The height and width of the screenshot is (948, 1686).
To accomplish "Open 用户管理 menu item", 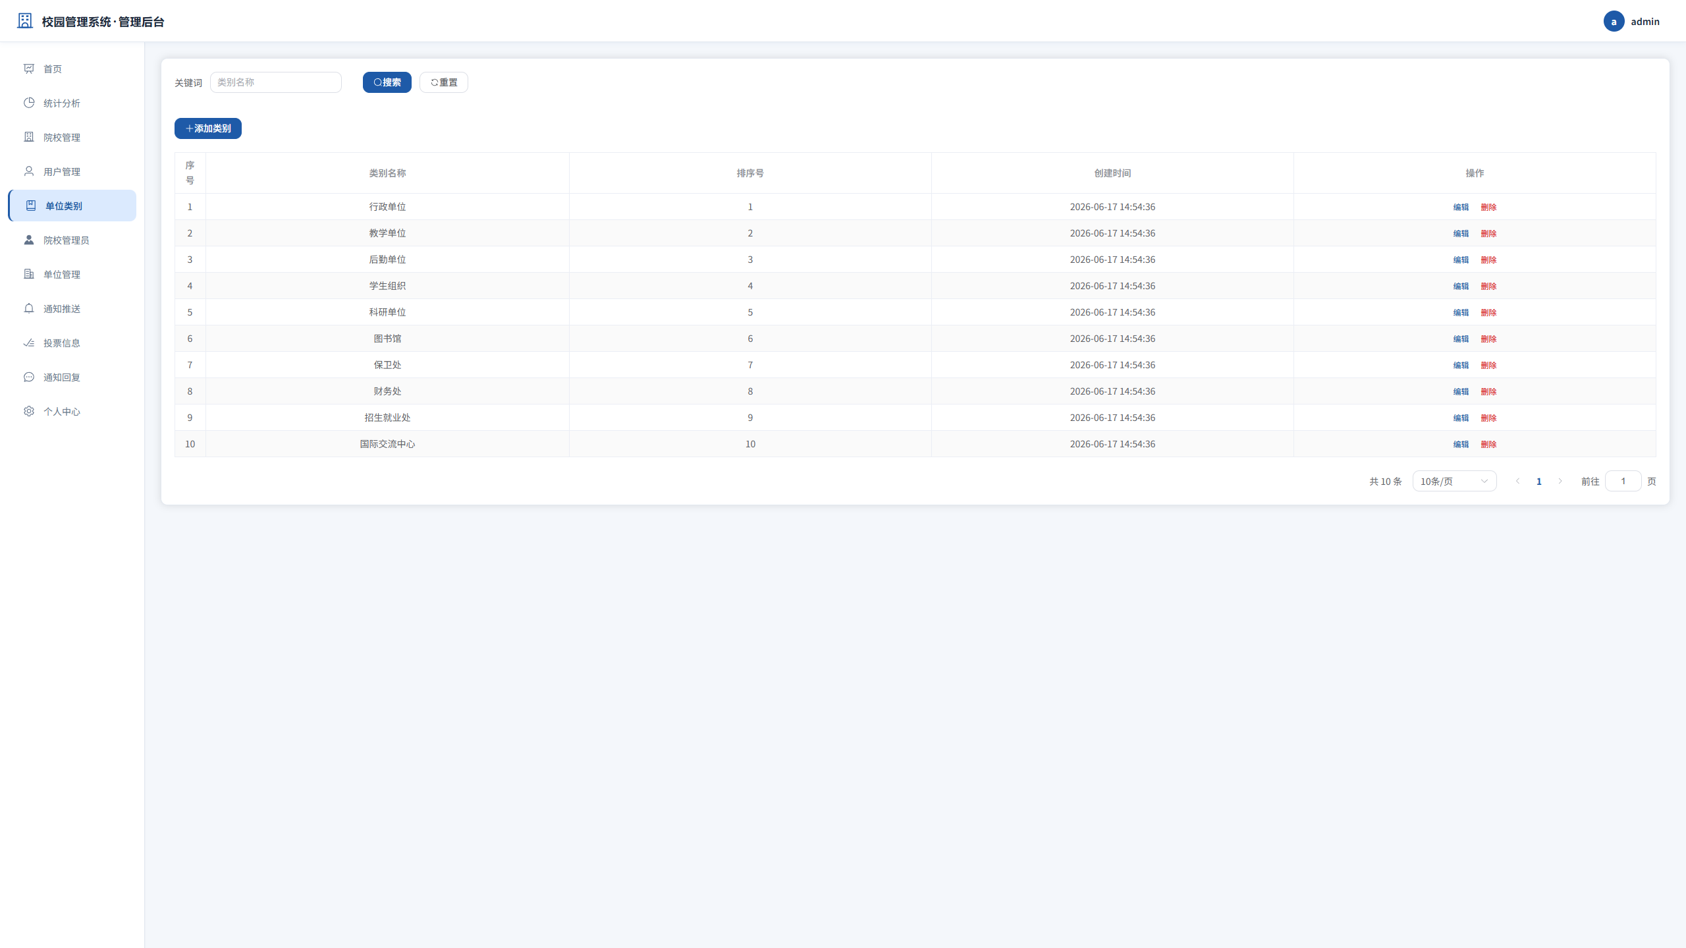I will (x=72, y=171).
